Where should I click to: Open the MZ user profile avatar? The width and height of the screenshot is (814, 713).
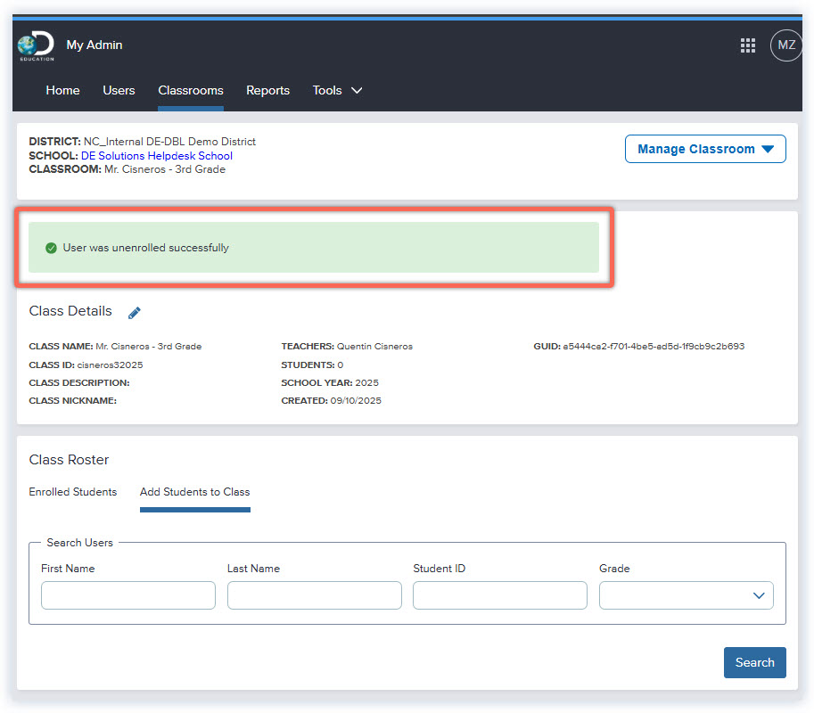(x=785, y=45)
